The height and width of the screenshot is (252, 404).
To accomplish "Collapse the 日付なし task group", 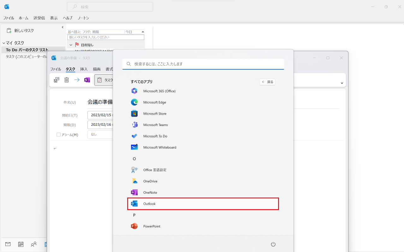I will (x=71, y=45).
